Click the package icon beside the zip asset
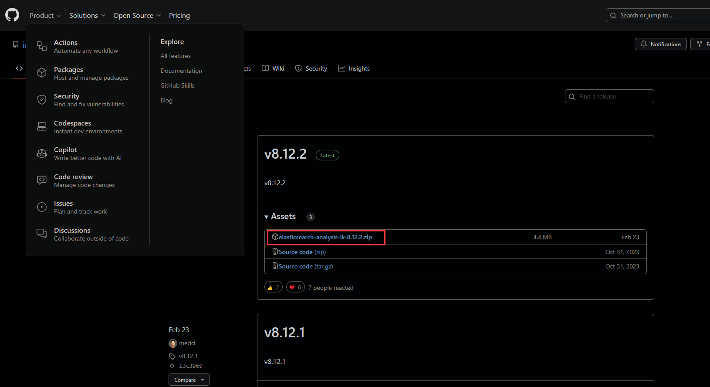 click(275, 237)
